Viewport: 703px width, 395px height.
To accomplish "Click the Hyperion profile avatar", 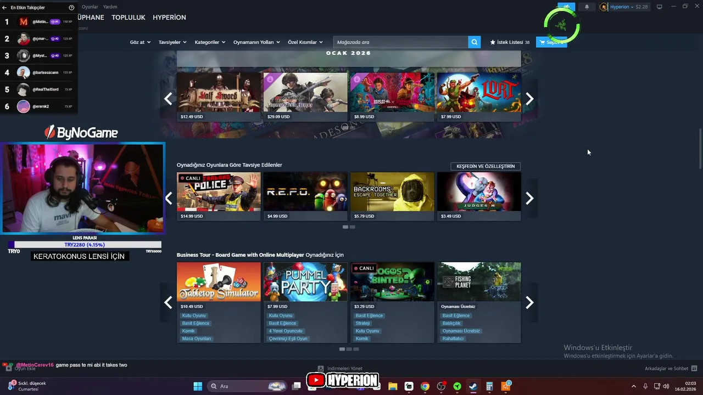I will click(604, 7).
